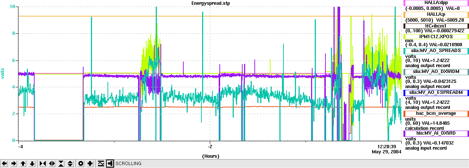Click the volts y-axis label

(x=3, y=73)
